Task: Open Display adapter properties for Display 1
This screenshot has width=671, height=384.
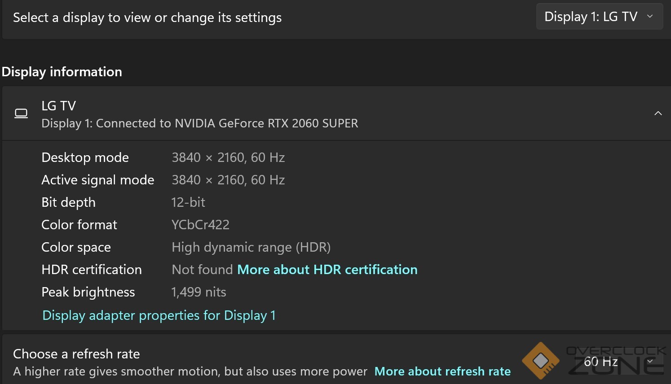Action: point(159,315)
